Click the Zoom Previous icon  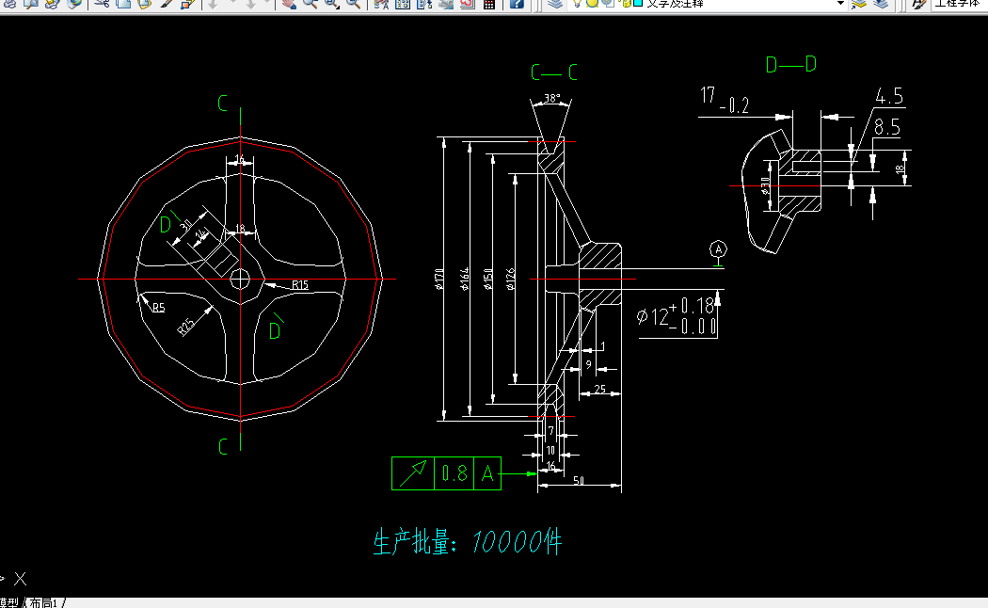pyautogui.click(x=352, y=6)
